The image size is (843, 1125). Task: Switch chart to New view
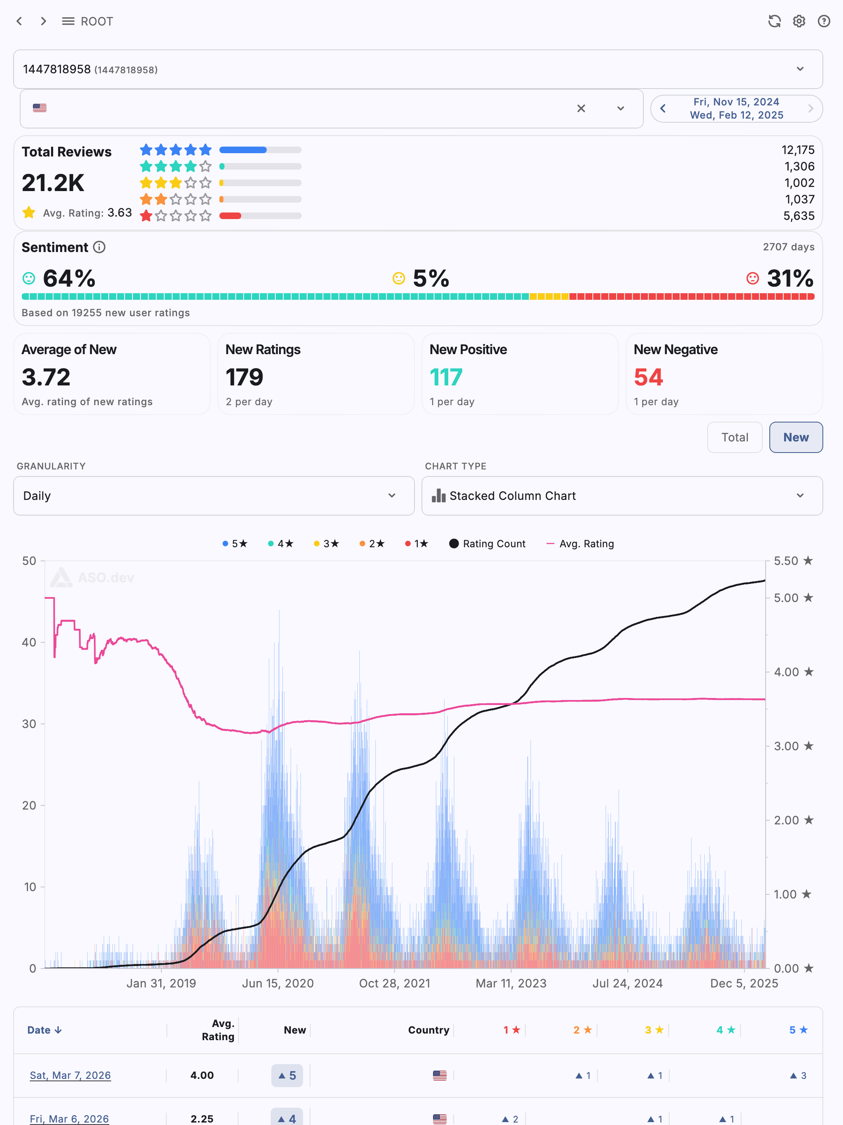click(796, 437)
